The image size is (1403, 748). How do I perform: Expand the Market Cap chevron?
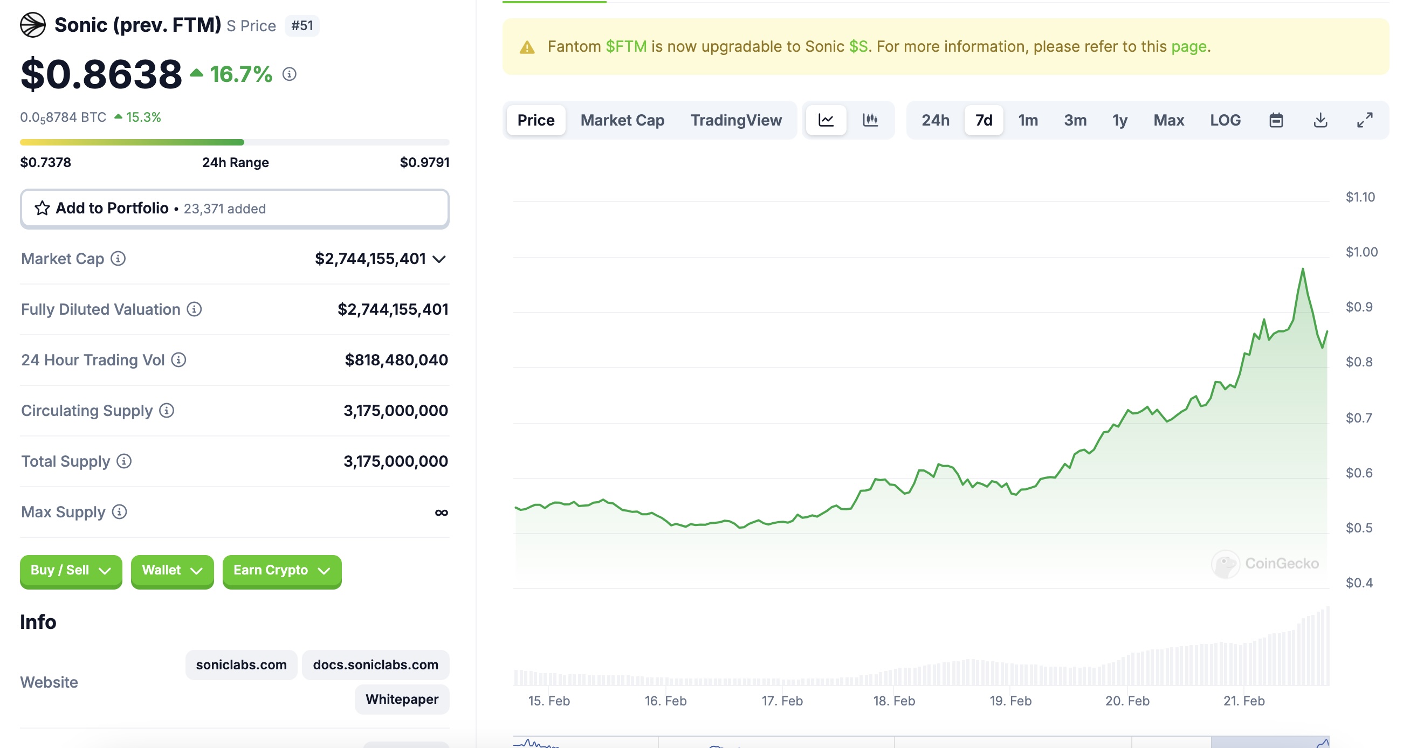[x=439, y=259]
